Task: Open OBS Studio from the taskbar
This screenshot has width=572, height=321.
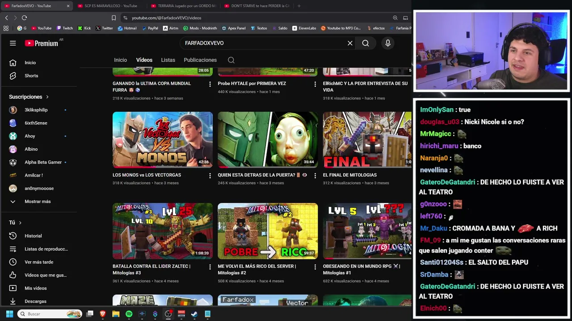Action: pos(168,314)
